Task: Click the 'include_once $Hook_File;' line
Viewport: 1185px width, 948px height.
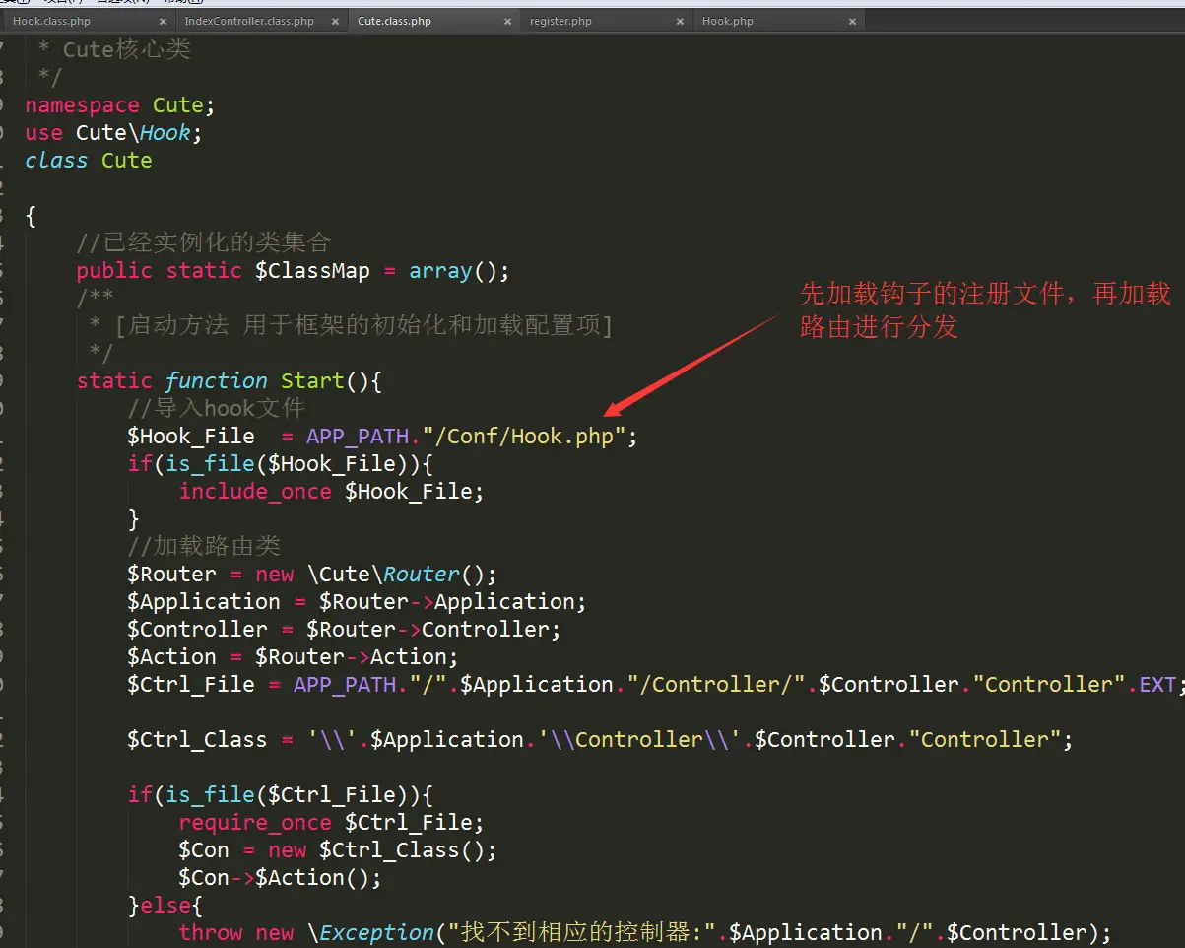Action: 331,492
